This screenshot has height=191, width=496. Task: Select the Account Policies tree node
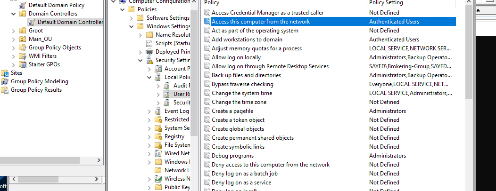pyautogui.click(x=177, y=69)
